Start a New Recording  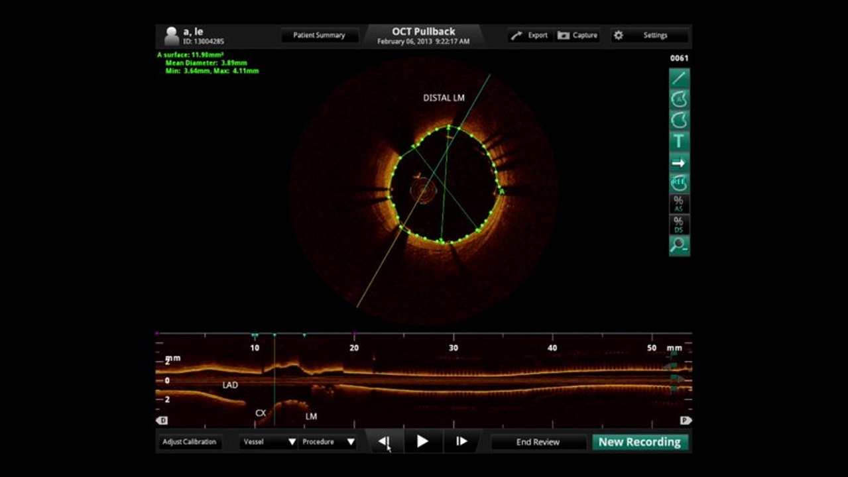pos(639,442)
